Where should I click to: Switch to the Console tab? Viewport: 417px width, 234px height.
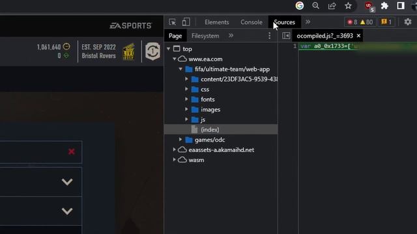pyautogui.click(x=252, y=22)
